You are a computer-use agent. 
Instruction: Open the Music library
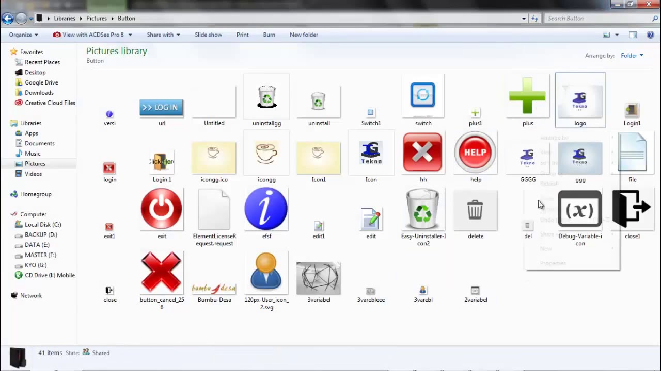coord(33,154)
